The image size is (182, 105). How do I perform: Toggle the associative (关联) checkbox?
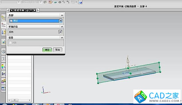click(10, 43)
